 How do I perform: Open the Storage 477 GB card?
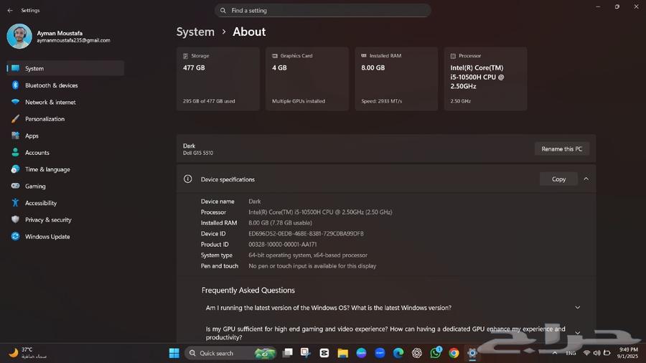218,79
